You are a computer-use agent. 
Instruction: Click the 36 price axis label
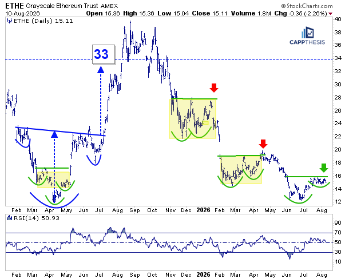point(338,45)
